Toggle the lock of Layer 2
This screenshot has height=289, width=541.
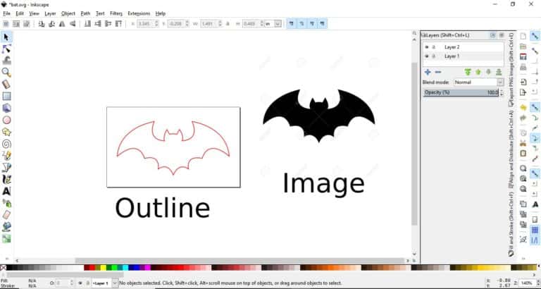(434, 47)
